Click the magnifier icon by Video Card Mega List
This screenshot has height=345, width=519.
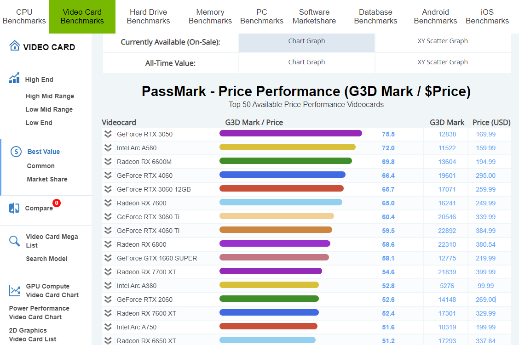point(14,241)
